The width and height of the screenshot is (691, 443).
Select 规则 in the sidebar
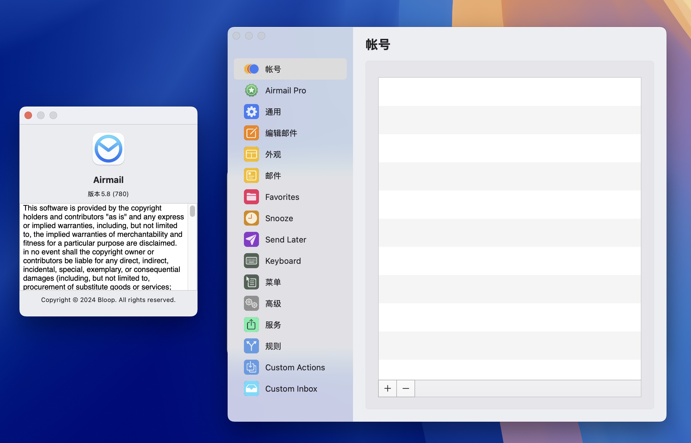click(290, 346)
